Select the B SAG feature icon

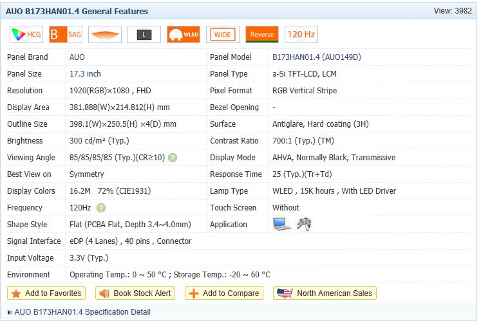66,34
